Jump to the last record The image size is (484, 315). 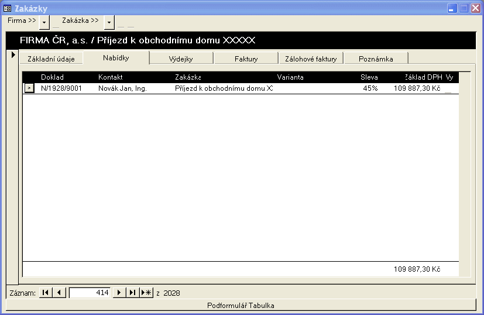(133, 293)
